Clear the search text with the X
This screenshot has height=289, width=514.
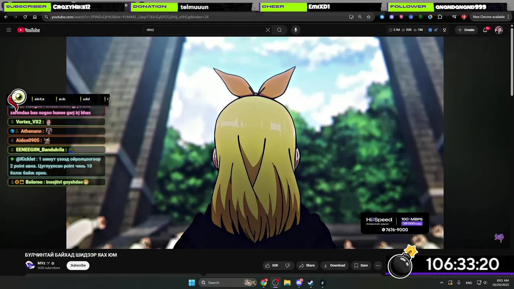[x=268, y=30]
